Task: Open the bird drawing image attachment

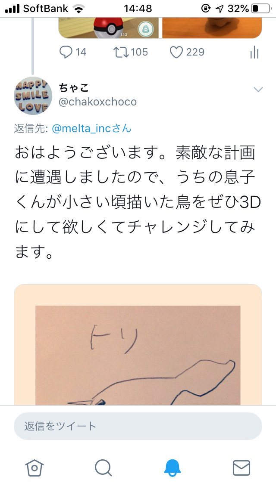Action: [138, 345]
